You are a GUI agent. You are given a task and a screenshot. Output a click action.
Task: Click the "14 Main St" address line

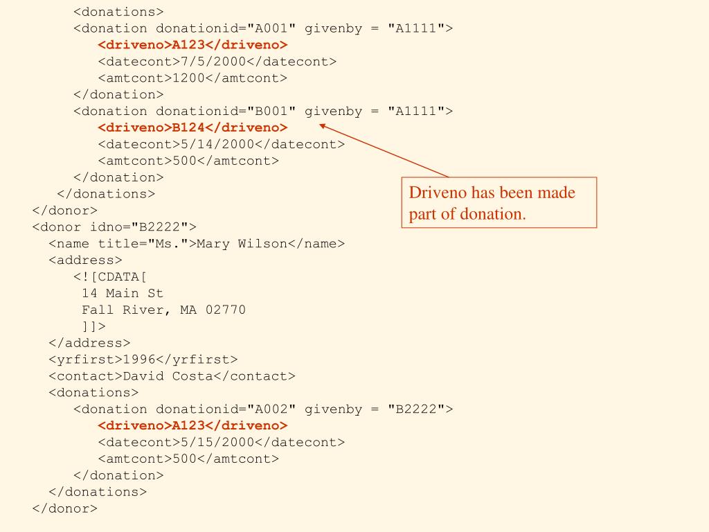[x=123, y=293]
